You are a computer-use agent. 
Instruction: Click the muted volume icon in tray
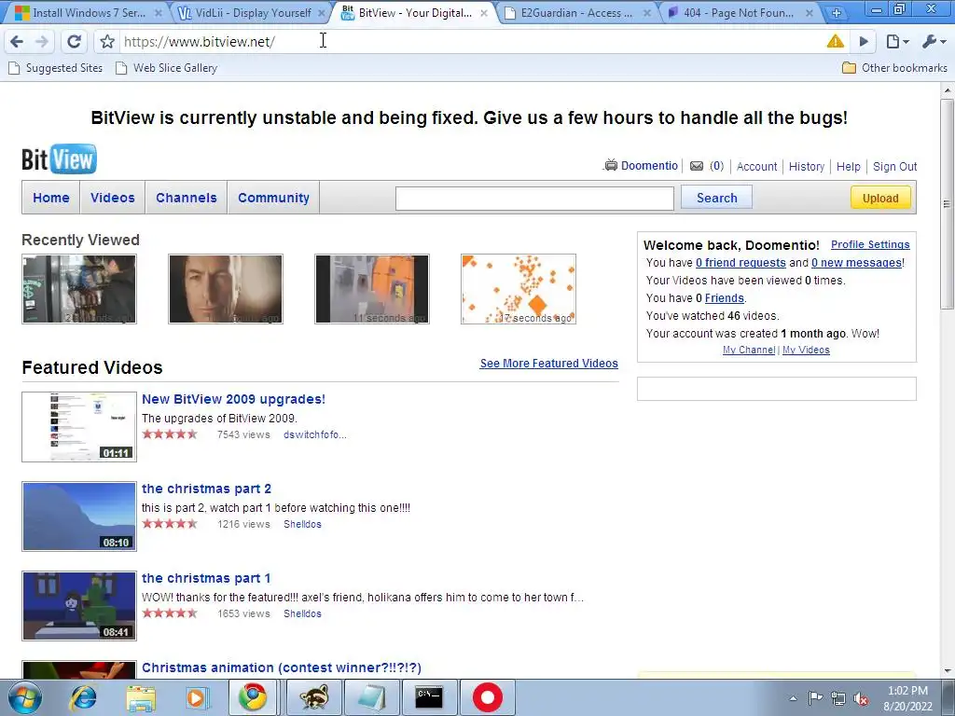tap(861, 698)
